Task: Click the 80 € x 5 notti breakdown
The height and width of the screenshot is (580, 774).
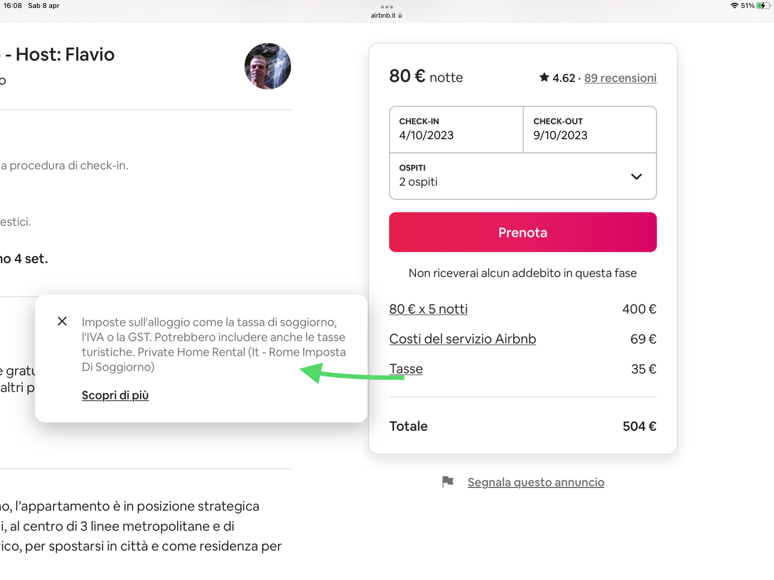Action: click(428, 309)
